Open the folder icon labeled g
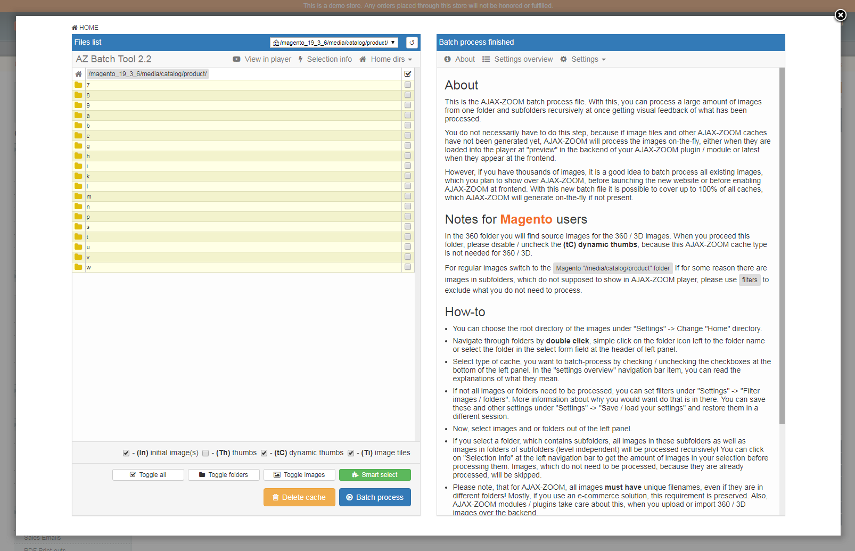The image size is (855, 551). (78, 146)
